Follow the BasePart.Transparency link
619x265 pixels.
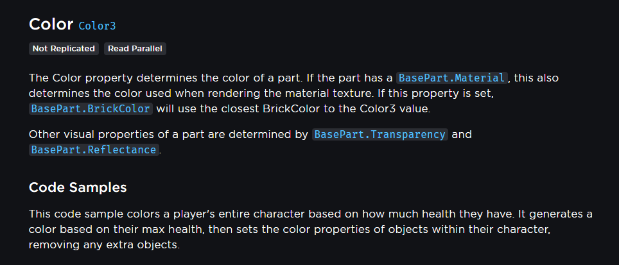(379, 134)
